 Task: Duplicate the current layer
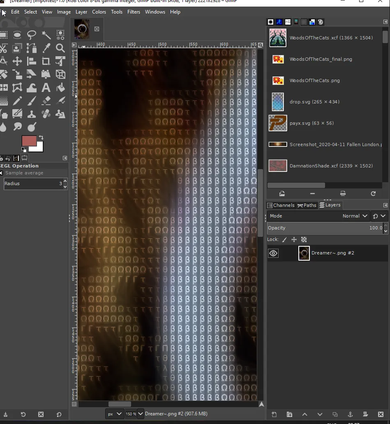(335, 414)
